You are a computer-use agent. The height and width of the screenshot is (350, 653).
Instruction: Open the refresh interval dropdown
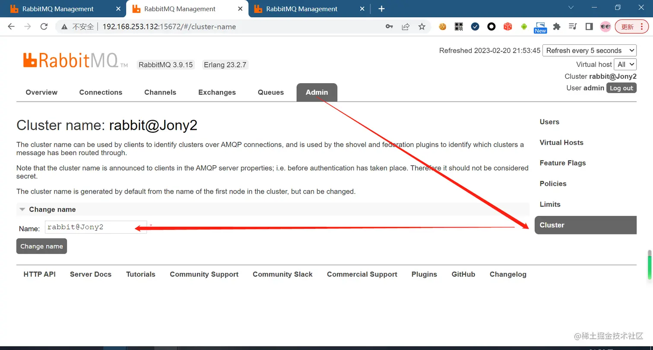coord(590,50)
